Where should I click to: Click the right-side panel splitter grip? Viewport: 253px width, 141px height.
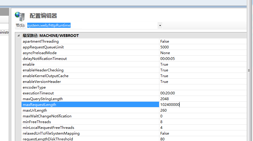pyautogui.click(x=249, y=70)
